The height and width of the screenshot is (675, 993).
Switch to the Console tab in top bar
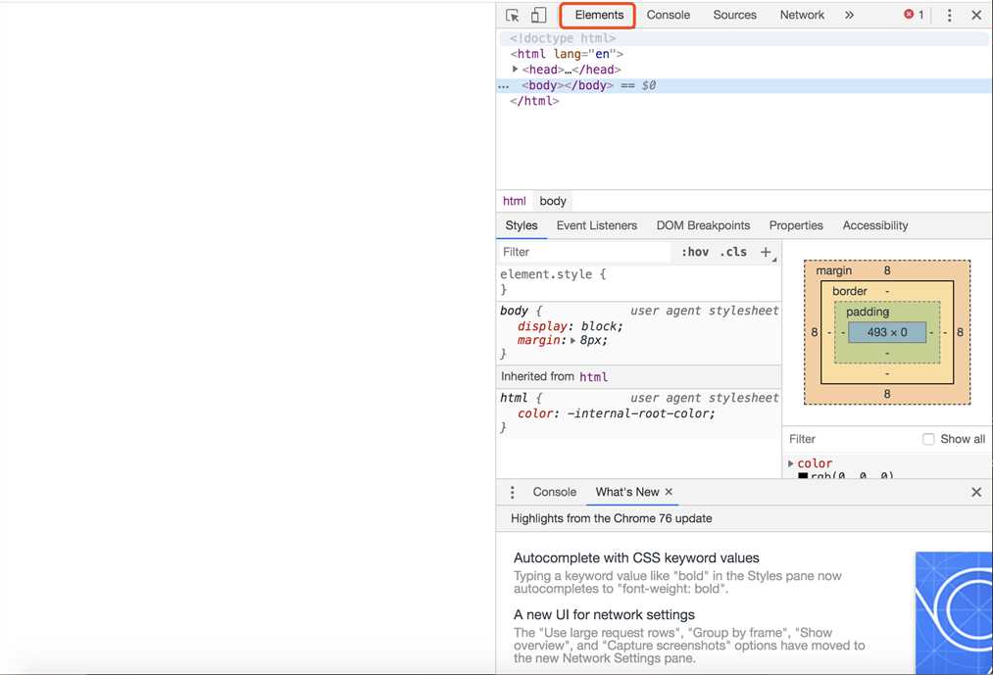[x=669, y=16]
